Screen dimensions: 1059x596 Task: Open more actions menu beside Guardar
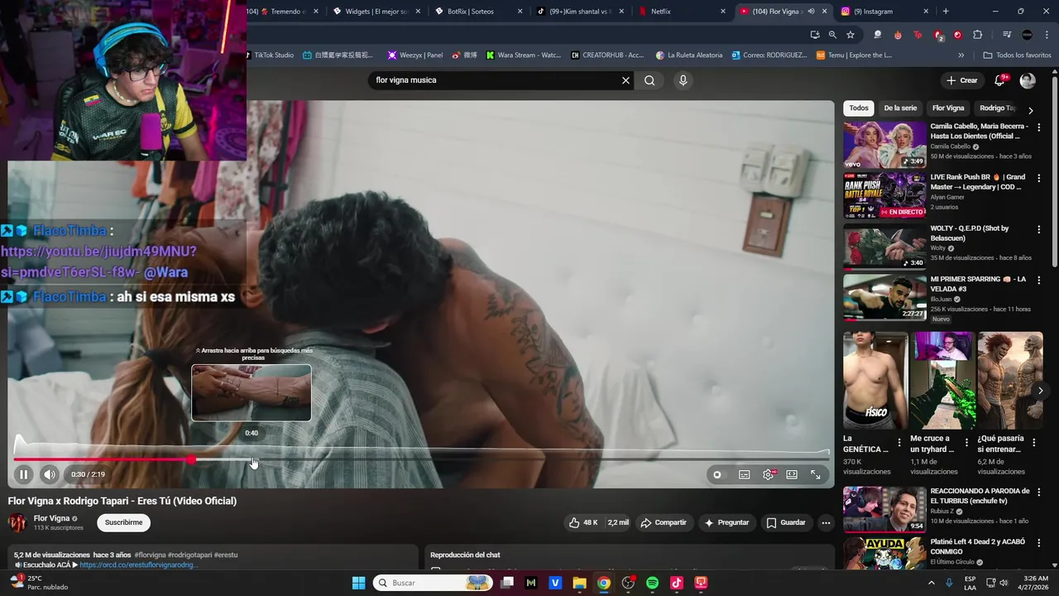click(x=826, y=522)
